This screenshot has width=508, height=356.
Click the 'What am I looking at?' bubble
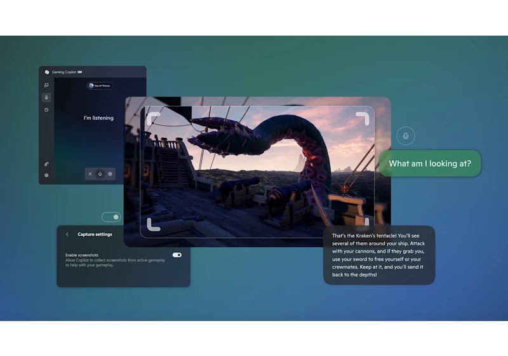click(x=430, y=163)
